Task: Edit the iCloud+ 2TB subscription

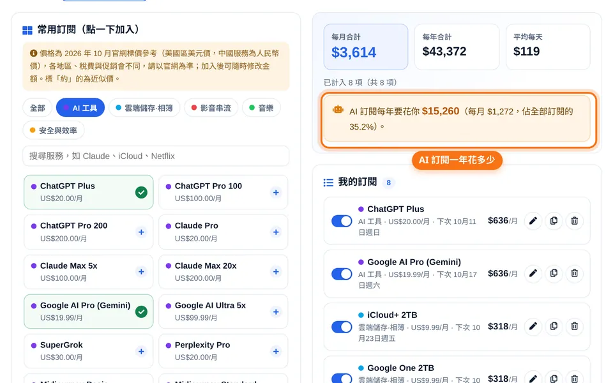Action: pos(533,326)
